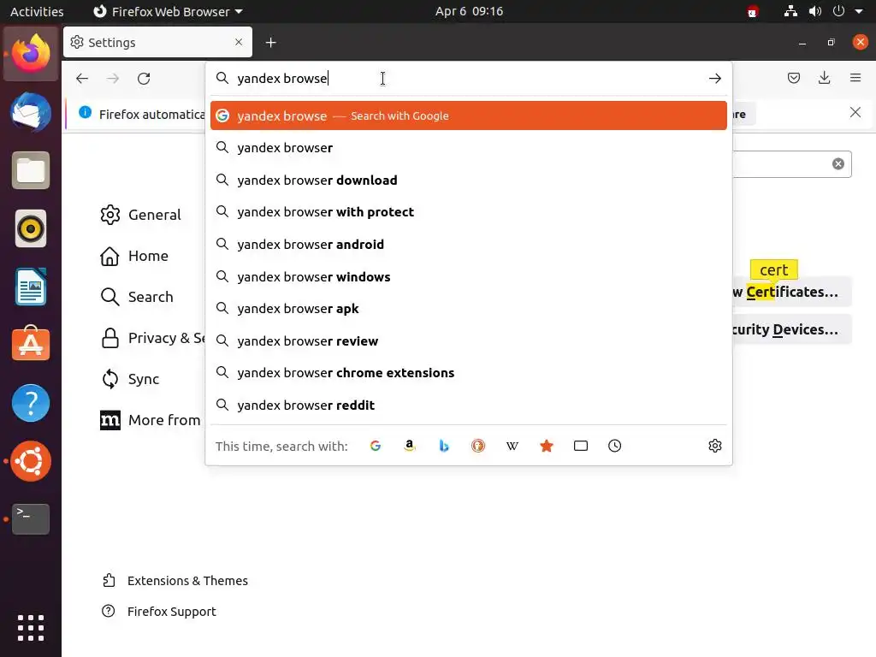The height and width of the screenshot is (657, 876).
Task: Open Rhythmbox from dock
Action: (x=31, y=228)
